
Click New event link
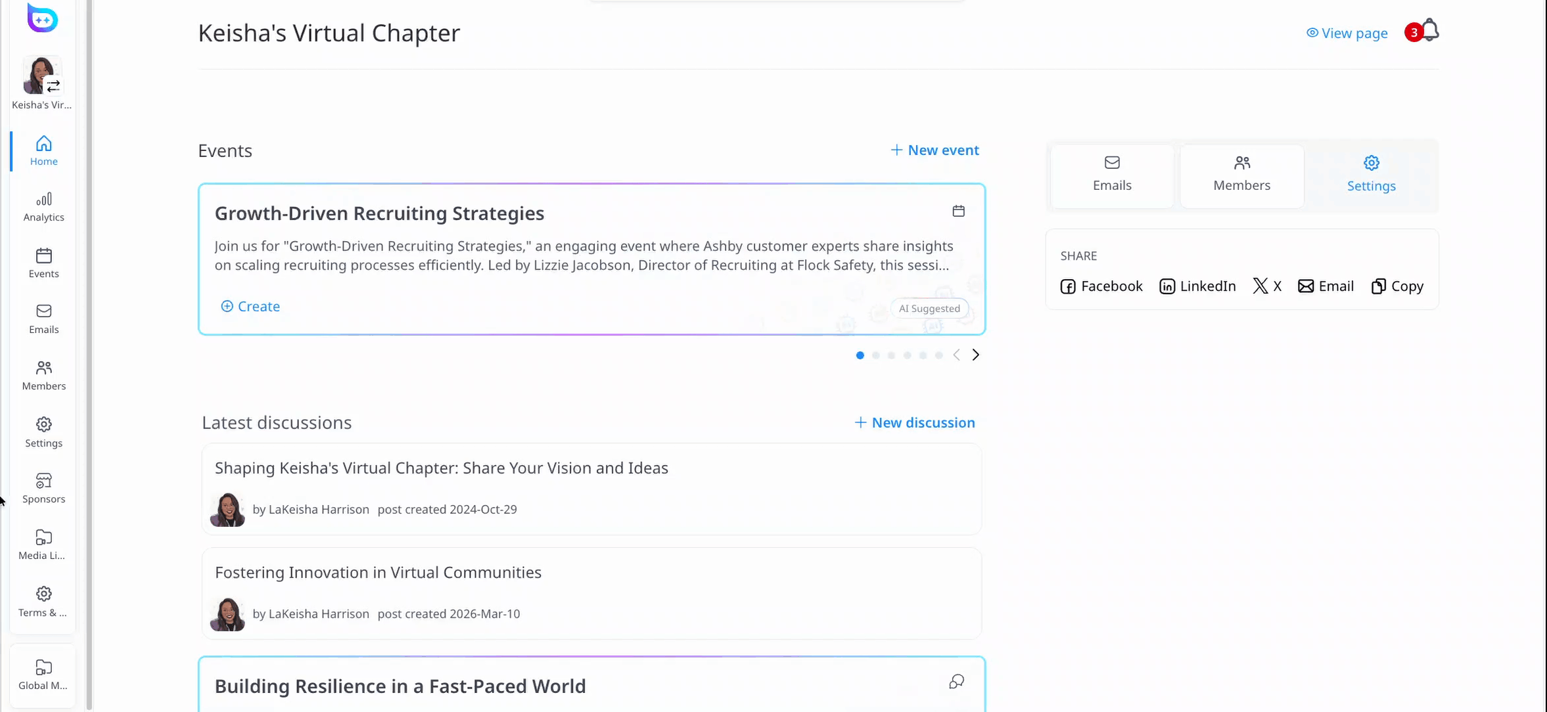pyautogui.click(x=935, y=150)
